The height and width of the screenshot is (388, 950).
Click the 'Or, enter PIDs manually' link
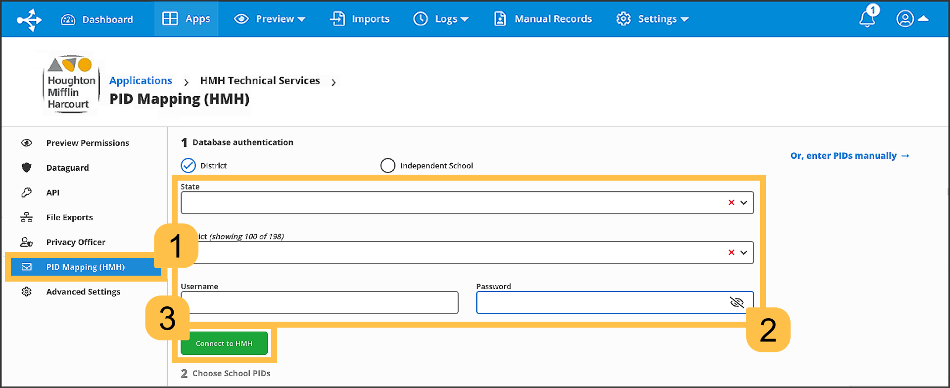849,155
